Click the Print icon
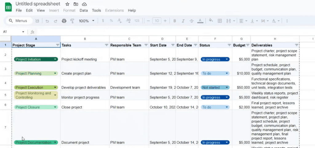 coord(64,21)
